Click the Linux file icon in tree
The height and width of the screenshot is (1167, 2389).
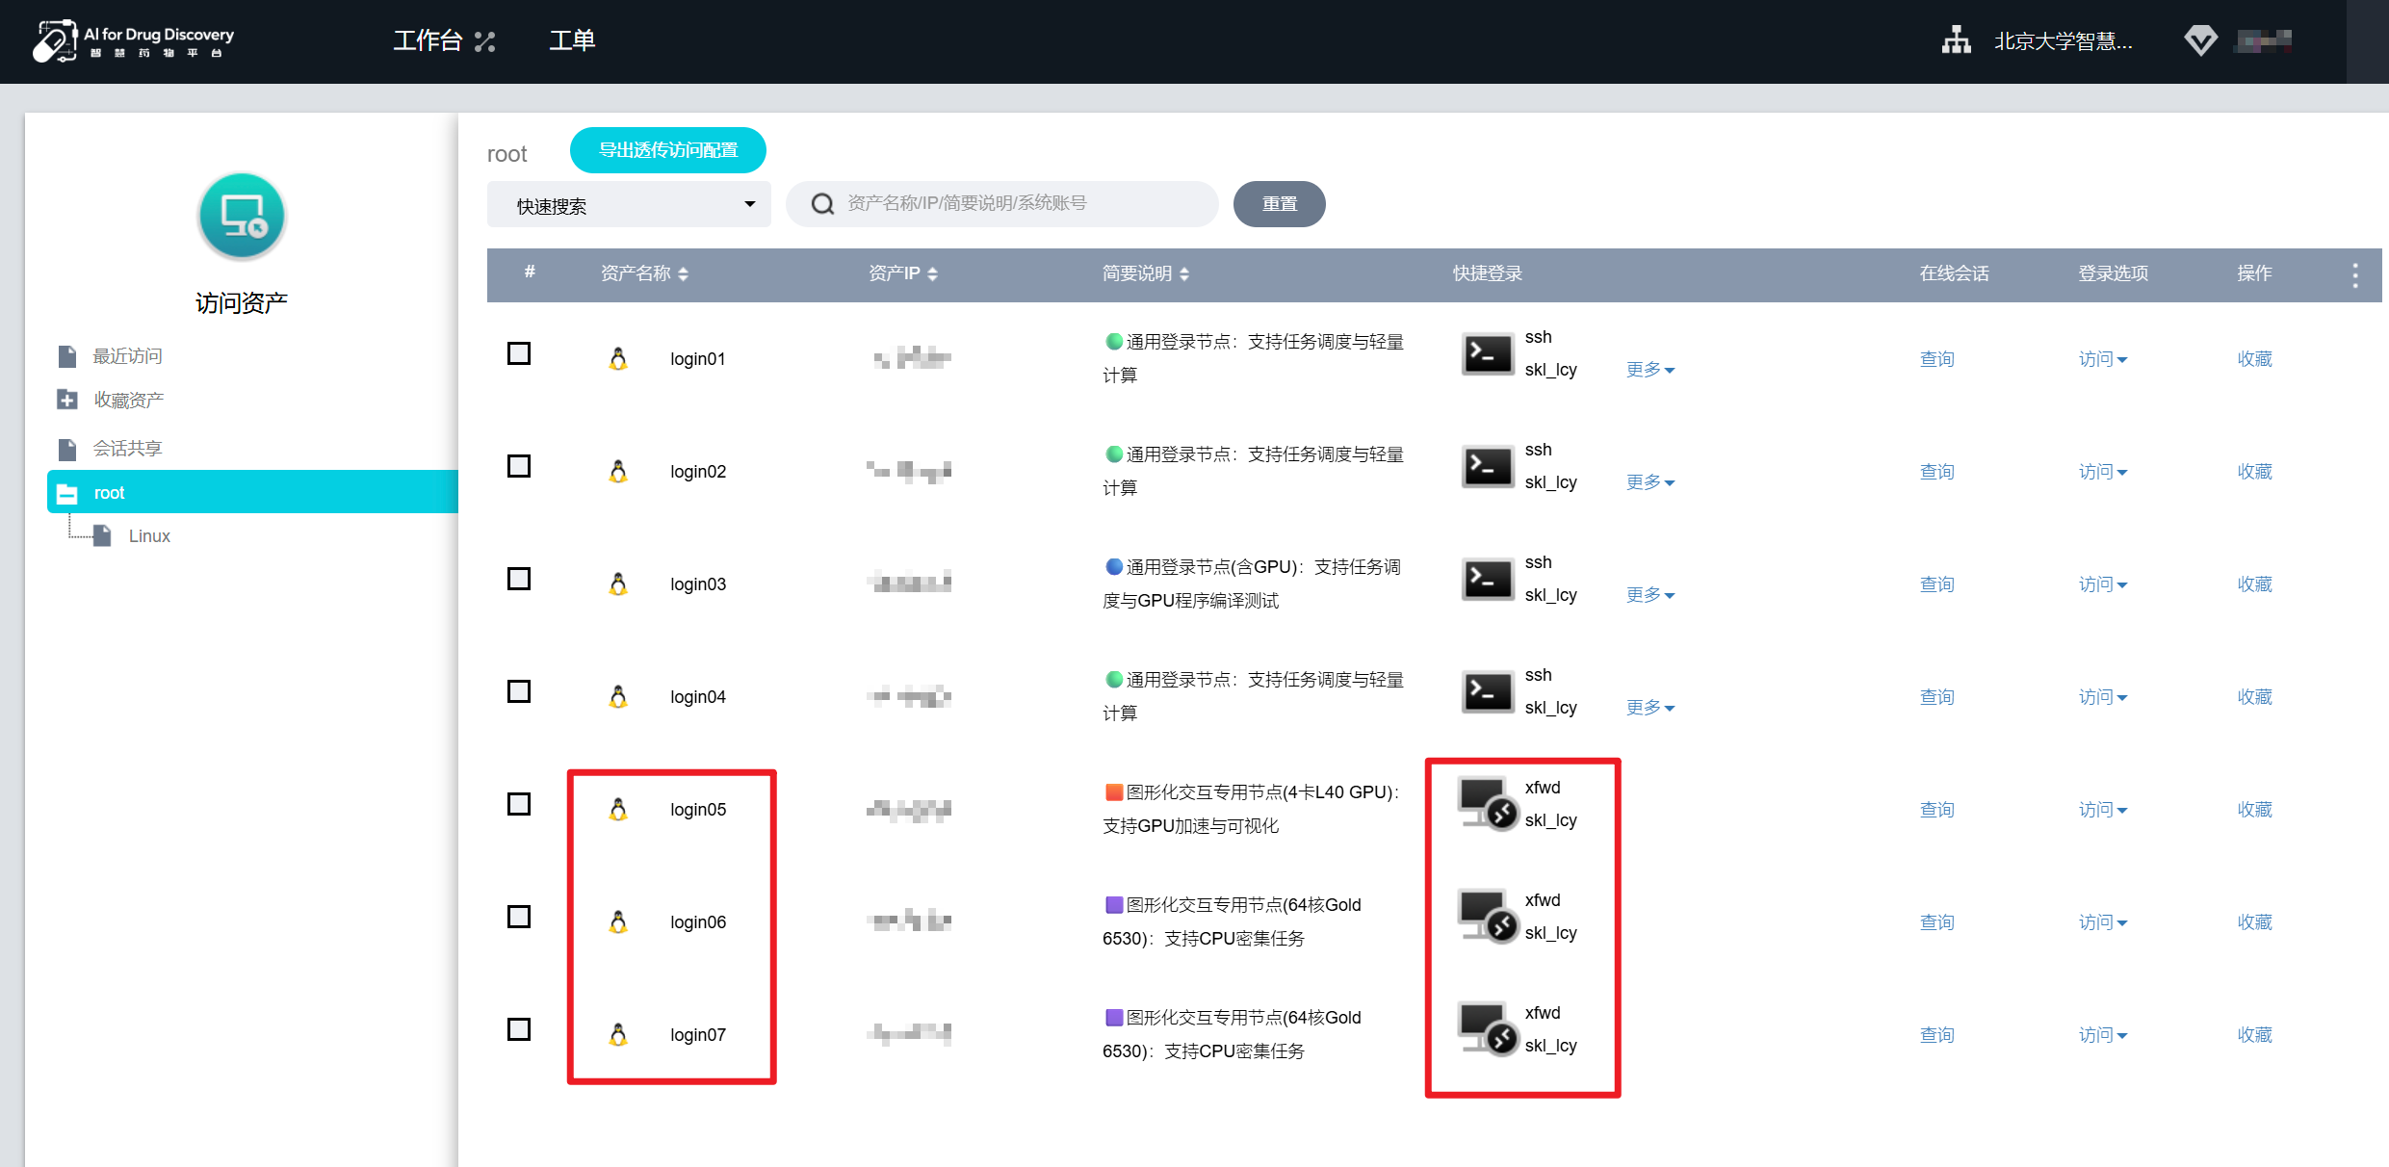[x=102, y=536]
